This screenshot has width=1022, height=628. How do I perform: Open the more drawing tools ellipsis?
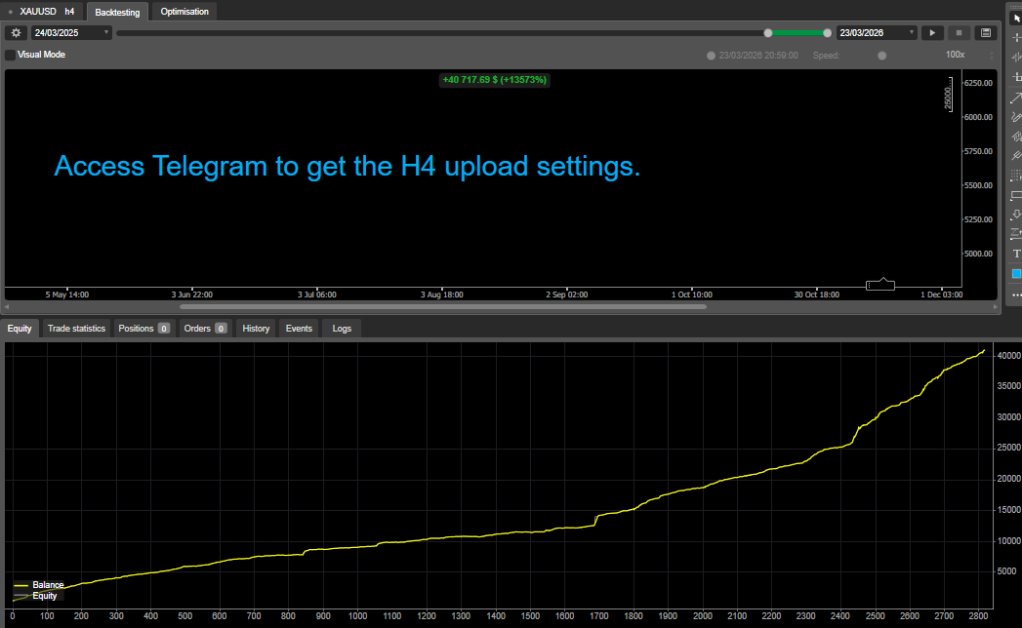[1016, 294]
